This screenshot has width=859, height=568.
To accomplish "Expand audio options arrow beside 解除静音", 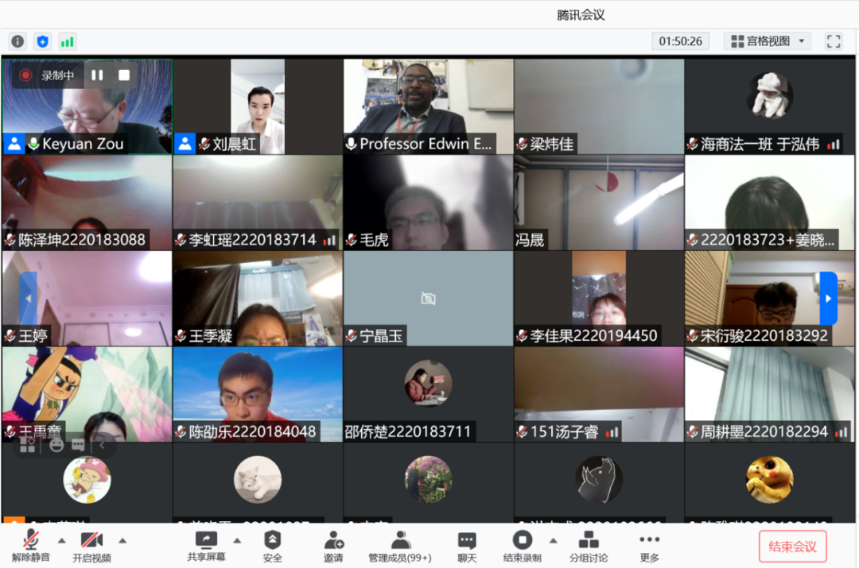I will [x=61, y=540].
